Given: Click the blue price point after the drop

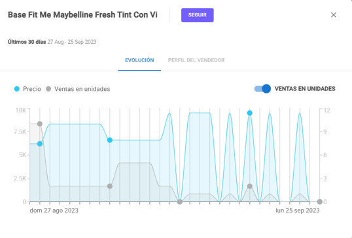Looking at the screenshot, I should click(110, 140).
